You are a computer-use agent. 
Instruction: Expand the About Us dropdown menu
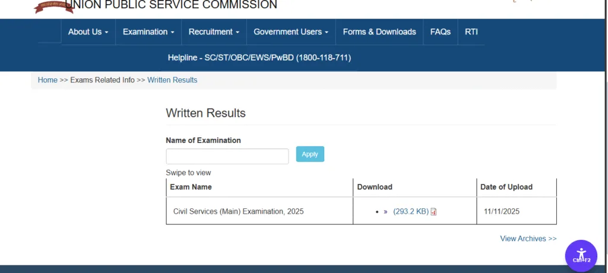tap(88, 32)
